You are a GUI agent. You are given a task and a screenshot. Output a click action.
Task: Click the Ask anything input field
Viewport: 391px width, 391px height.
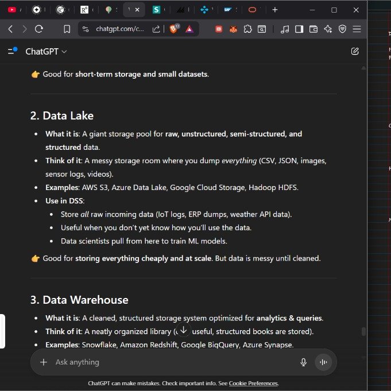point(172,362)
